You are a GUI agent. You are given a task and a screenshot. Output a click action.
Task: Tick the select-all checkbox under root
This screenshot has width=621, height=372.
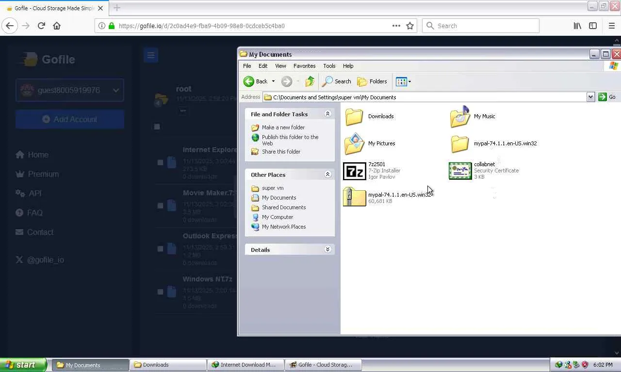tap(157, 126)
